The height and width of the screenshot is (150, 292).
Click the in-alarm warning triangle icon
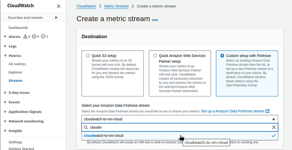(25, 36)
